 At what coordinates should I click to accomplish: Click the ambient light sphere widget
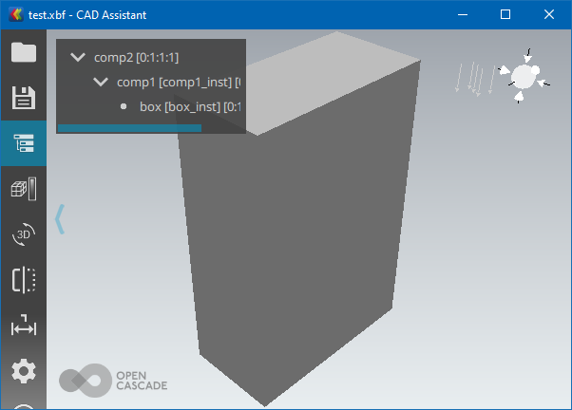(524, 76)
